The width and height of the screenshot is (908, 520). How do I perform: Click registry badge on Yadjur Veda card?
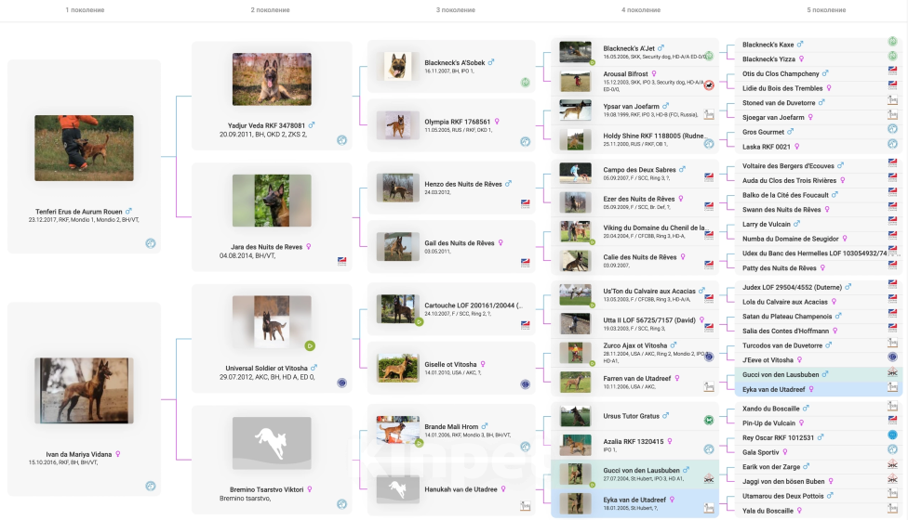(342, 140)
